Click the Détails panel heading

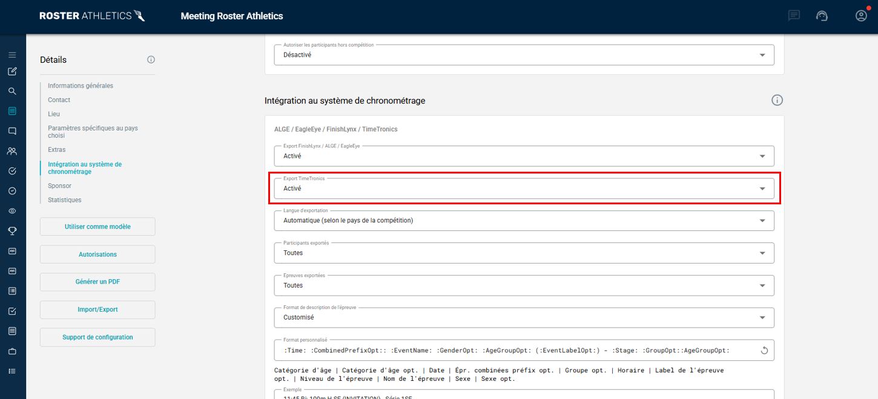click(53, 60)
